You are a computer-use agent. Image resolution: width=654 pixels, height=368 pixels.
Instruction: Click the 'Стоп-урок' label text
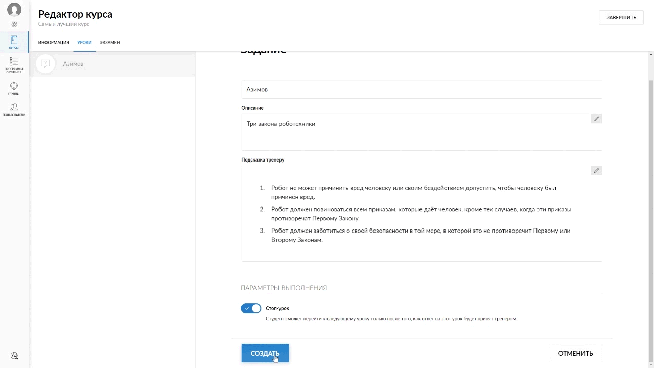click(x=277, y=308)
